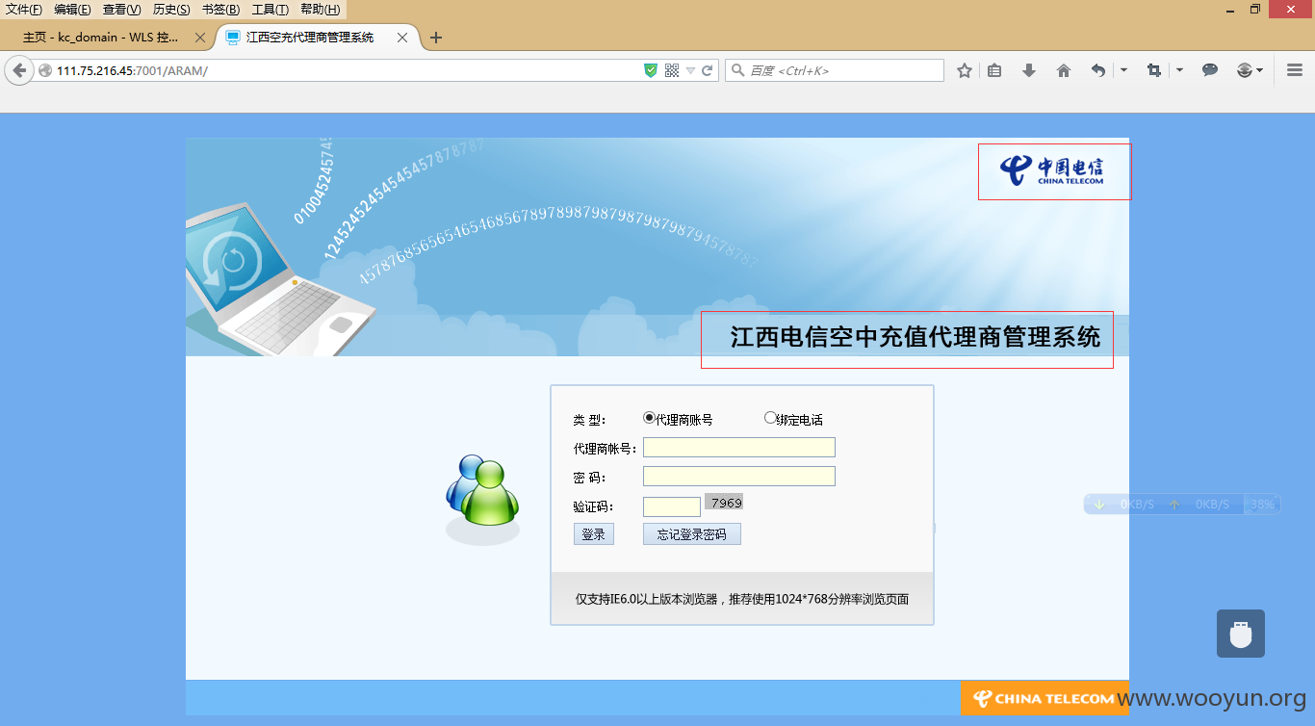
Task: Open the downloads arrow button
Action: [1029, 70]
